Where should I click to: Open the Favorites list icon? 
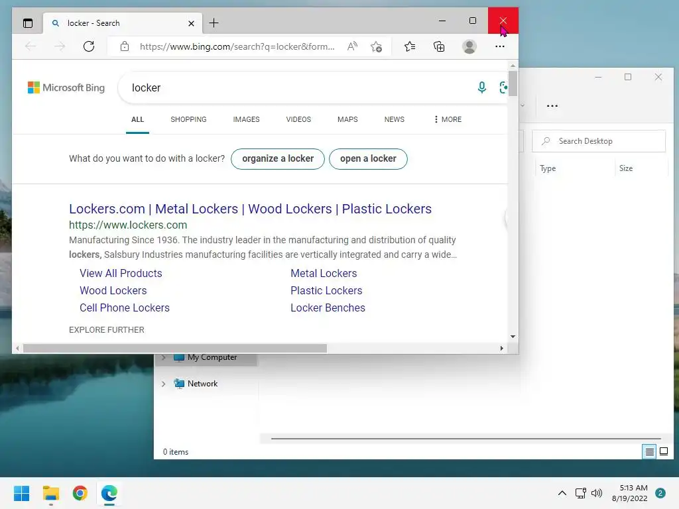[410, 46]
